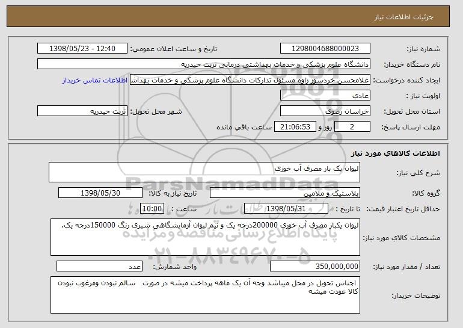
Task: Select the goods group field پلاستیک و ملامین
Action: (x=285, y=193)
